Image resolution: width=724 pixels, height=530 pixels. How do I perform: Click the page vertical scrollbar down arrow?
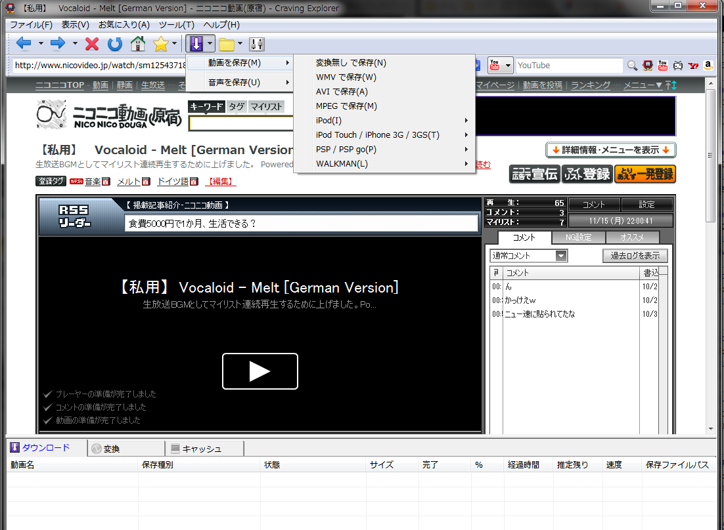[711, 429]
